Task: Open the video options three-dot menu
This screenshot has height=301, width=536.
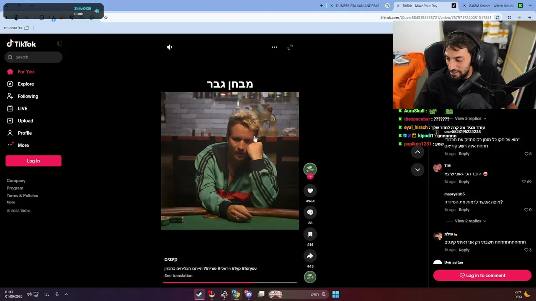Action: 274,47
